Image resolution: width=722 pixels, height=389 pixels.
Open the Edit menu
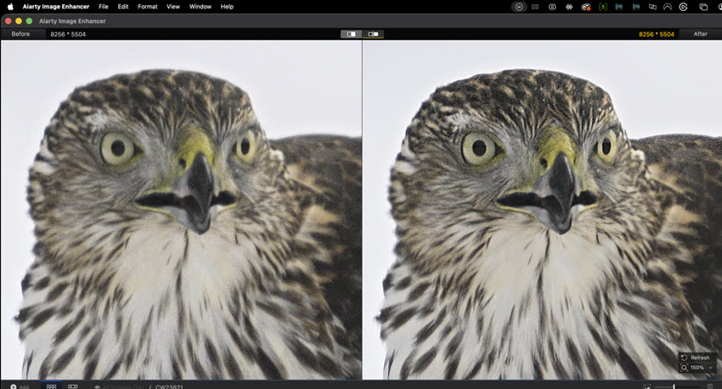[123, 7]
